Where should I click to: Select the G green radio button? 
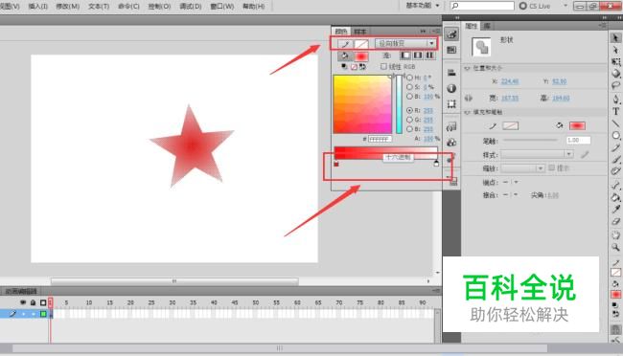pyautogui.click(x=409, y=120)
